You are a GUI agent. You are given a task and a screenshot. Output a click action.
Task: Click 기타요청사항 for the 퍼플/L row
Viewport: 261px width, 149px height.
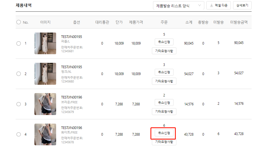[x=164, y=51]
